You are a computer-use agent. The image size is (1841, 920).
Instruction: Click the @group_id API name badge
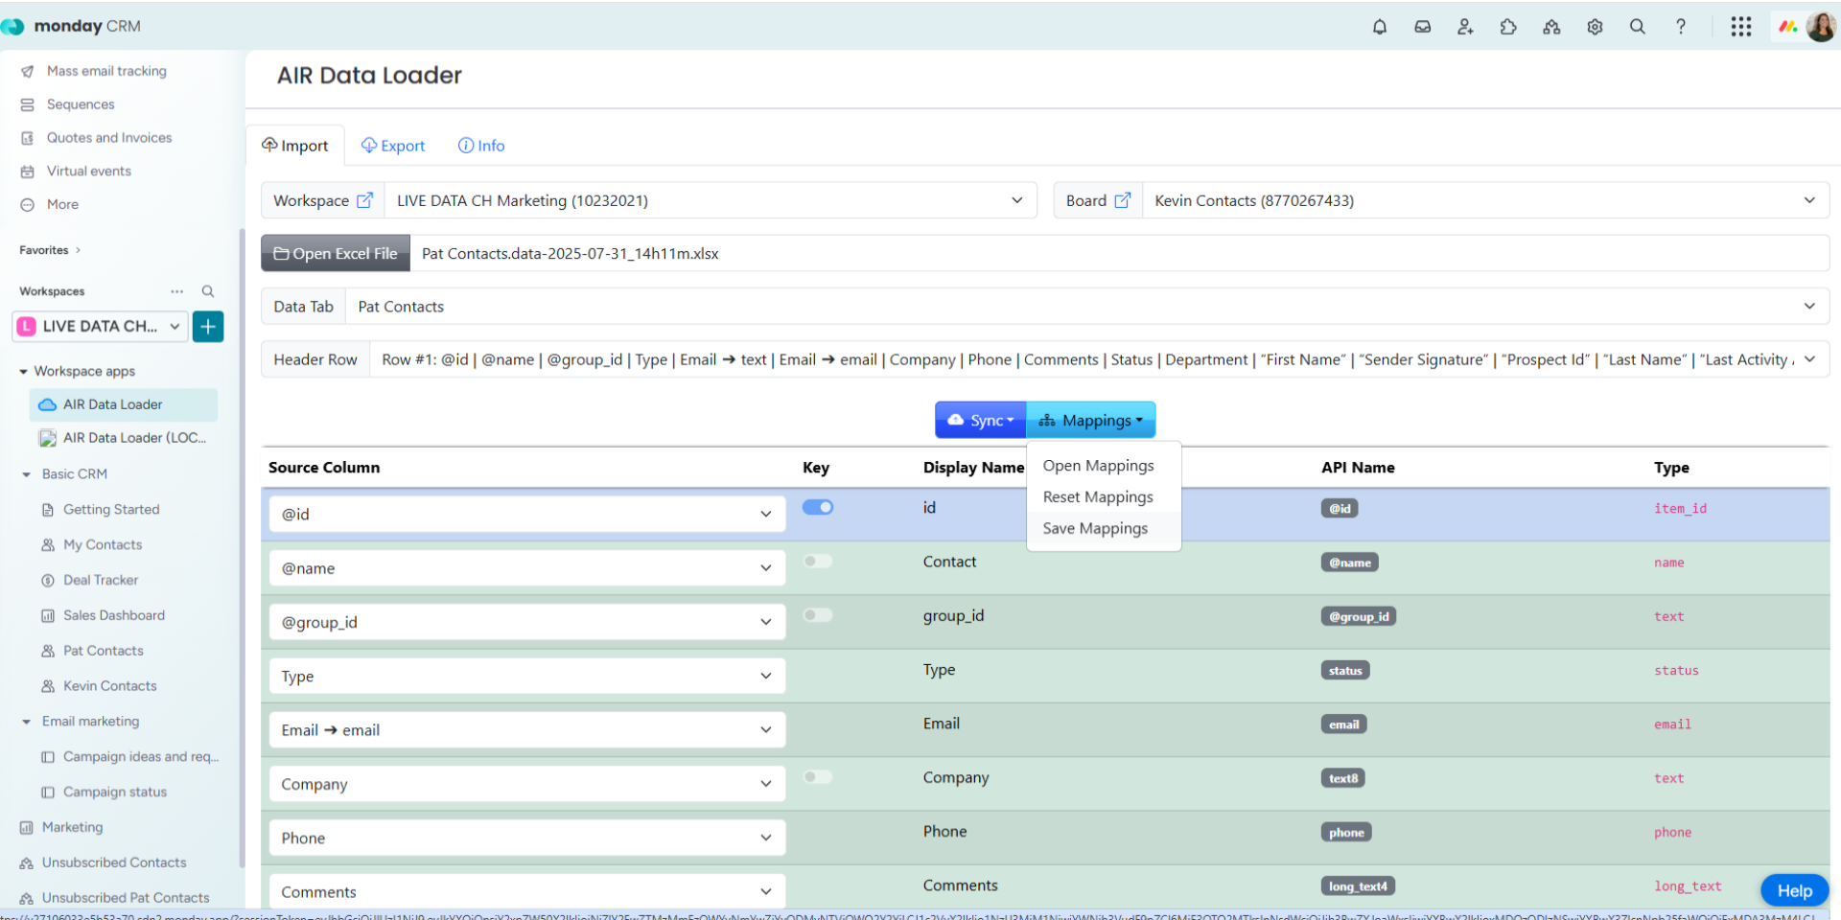pyautogui.click(x=1358, y=616)
